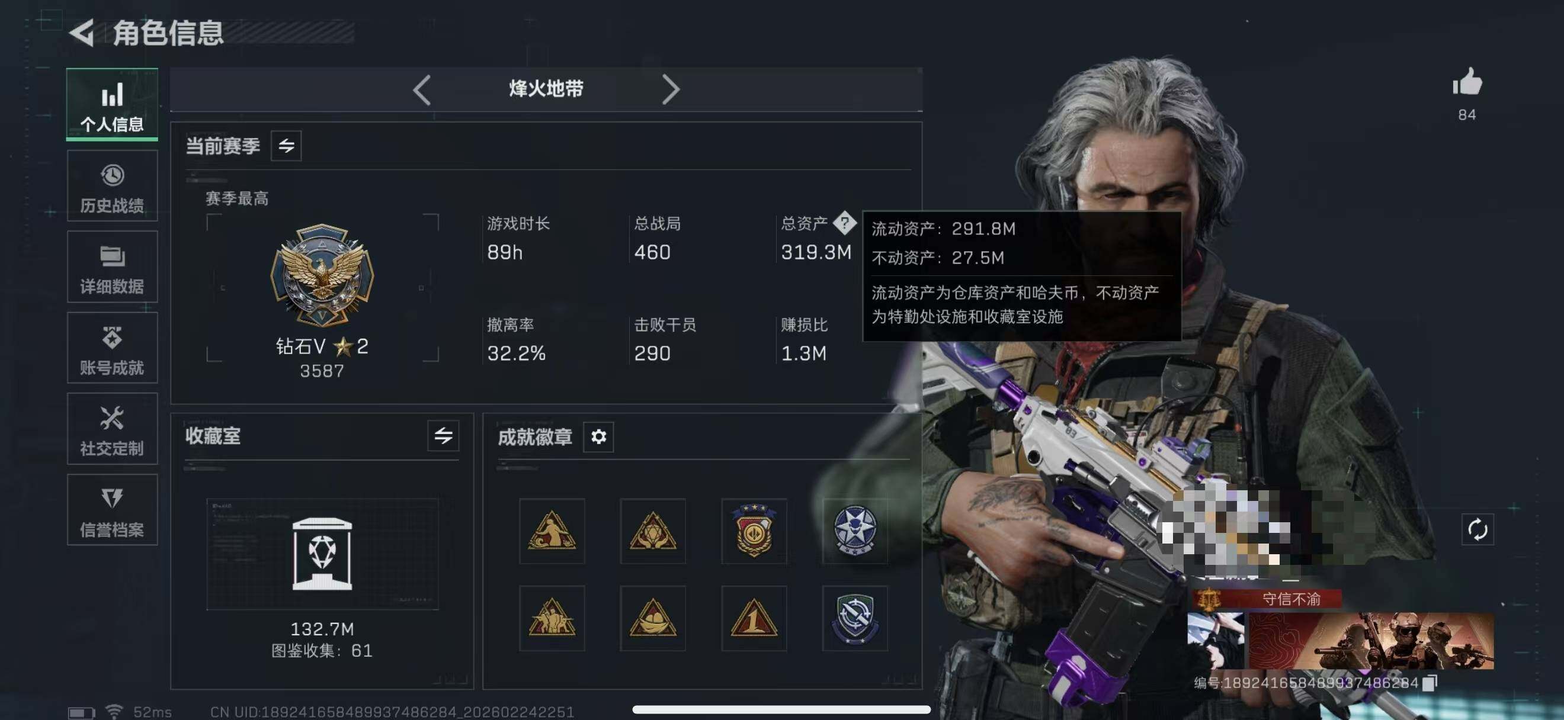Select the red shield star badge
The image size is (1564, 720).
point(754,531)
